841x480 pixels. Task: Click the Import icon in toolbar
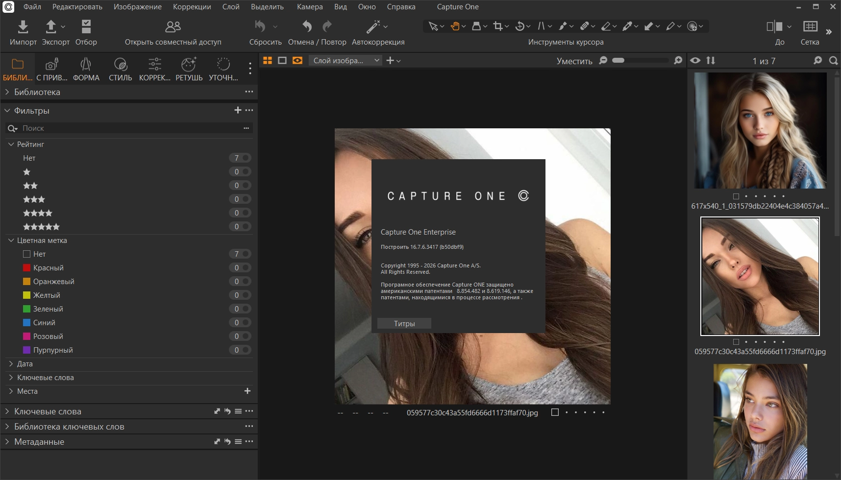click(23, 26)
